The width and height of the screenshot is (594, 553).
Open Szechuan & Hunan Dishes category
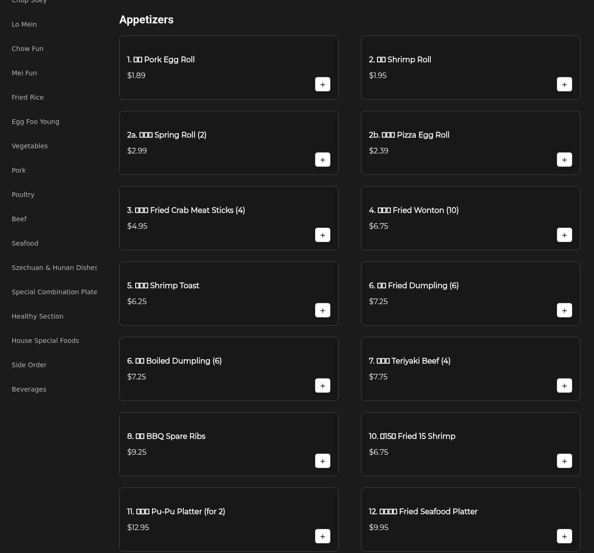coord(54,268)
